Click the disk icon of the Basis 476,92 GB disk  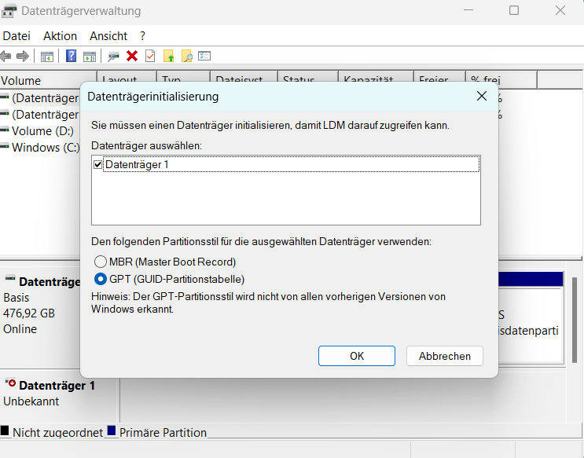pyautogui.click(x=10, y=278)
